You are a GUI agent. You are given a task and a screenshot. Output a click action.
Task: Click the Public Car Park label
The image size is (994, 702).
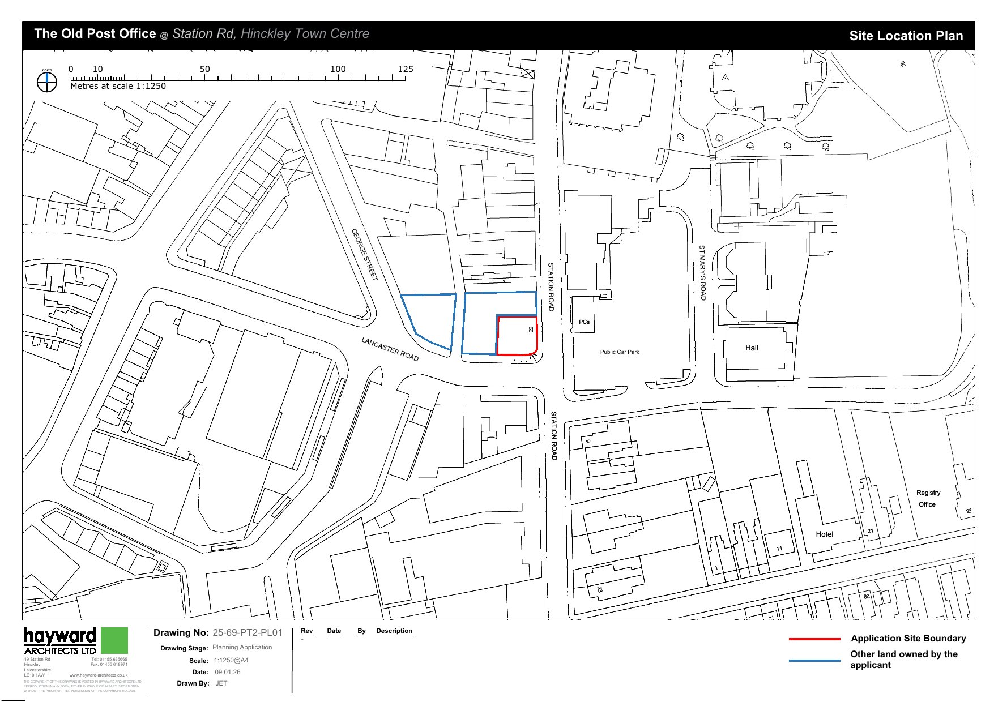coord(620,352)
